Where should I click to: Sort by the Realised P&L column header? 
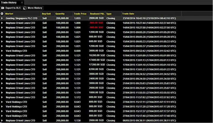click(x=97, y=14)
